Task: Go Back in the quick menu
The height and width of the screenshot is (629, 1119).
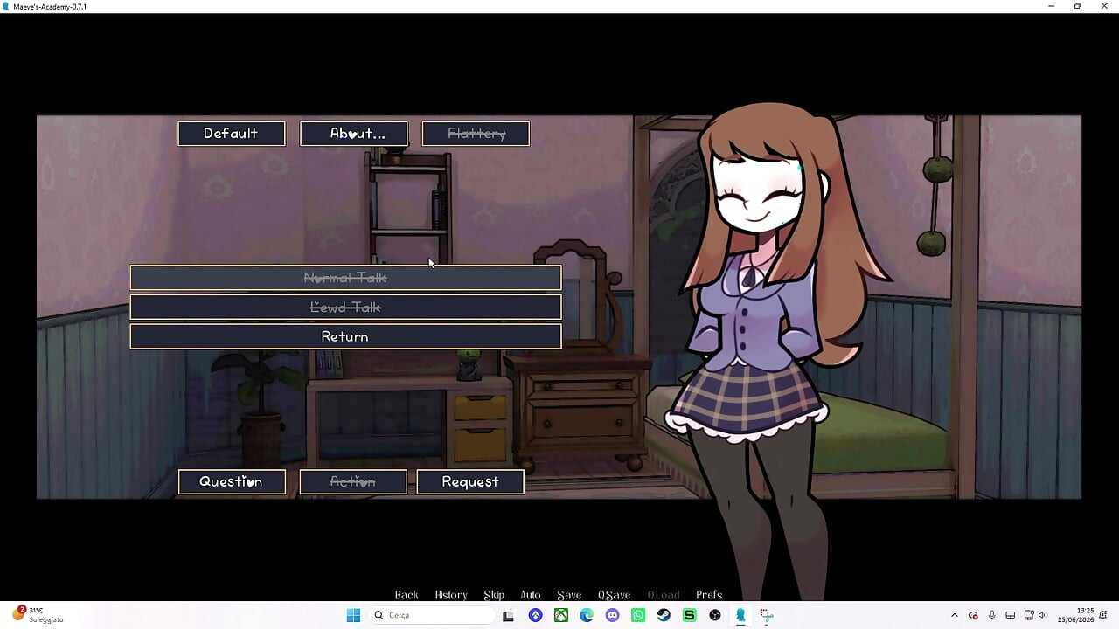Action: pos(407,595)
